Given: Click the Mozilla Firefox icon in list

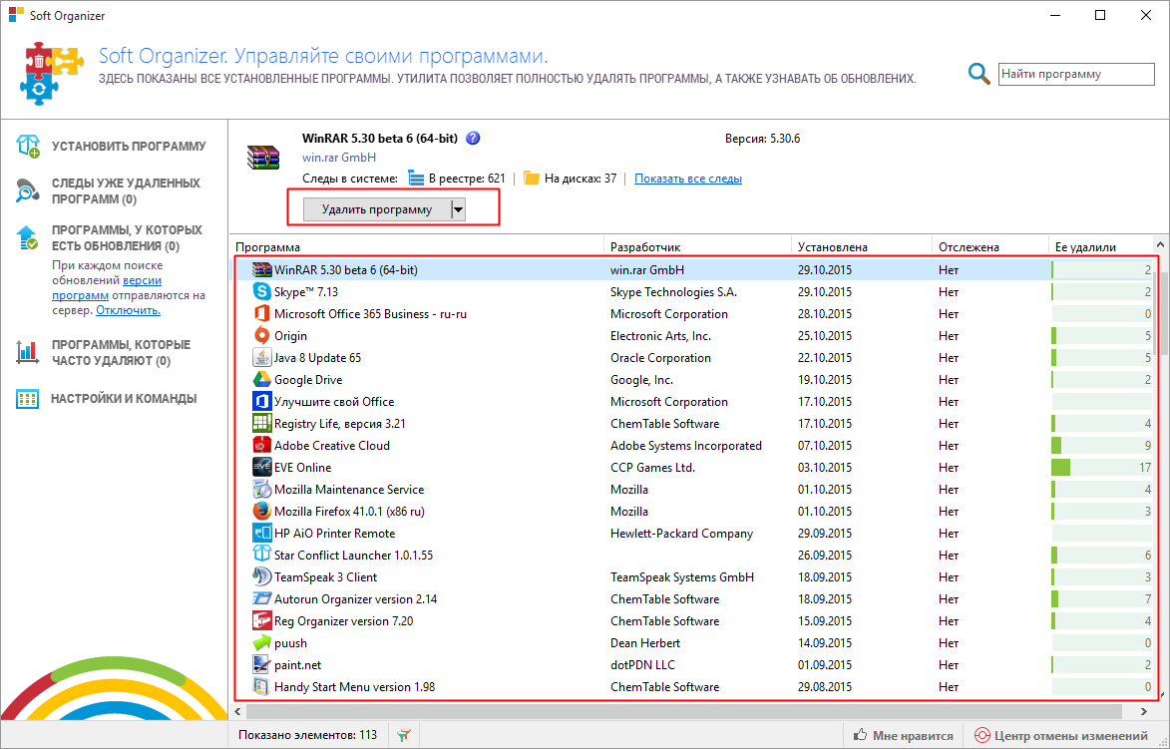Looking at the screenshot, I should click(x=261, y=511).
